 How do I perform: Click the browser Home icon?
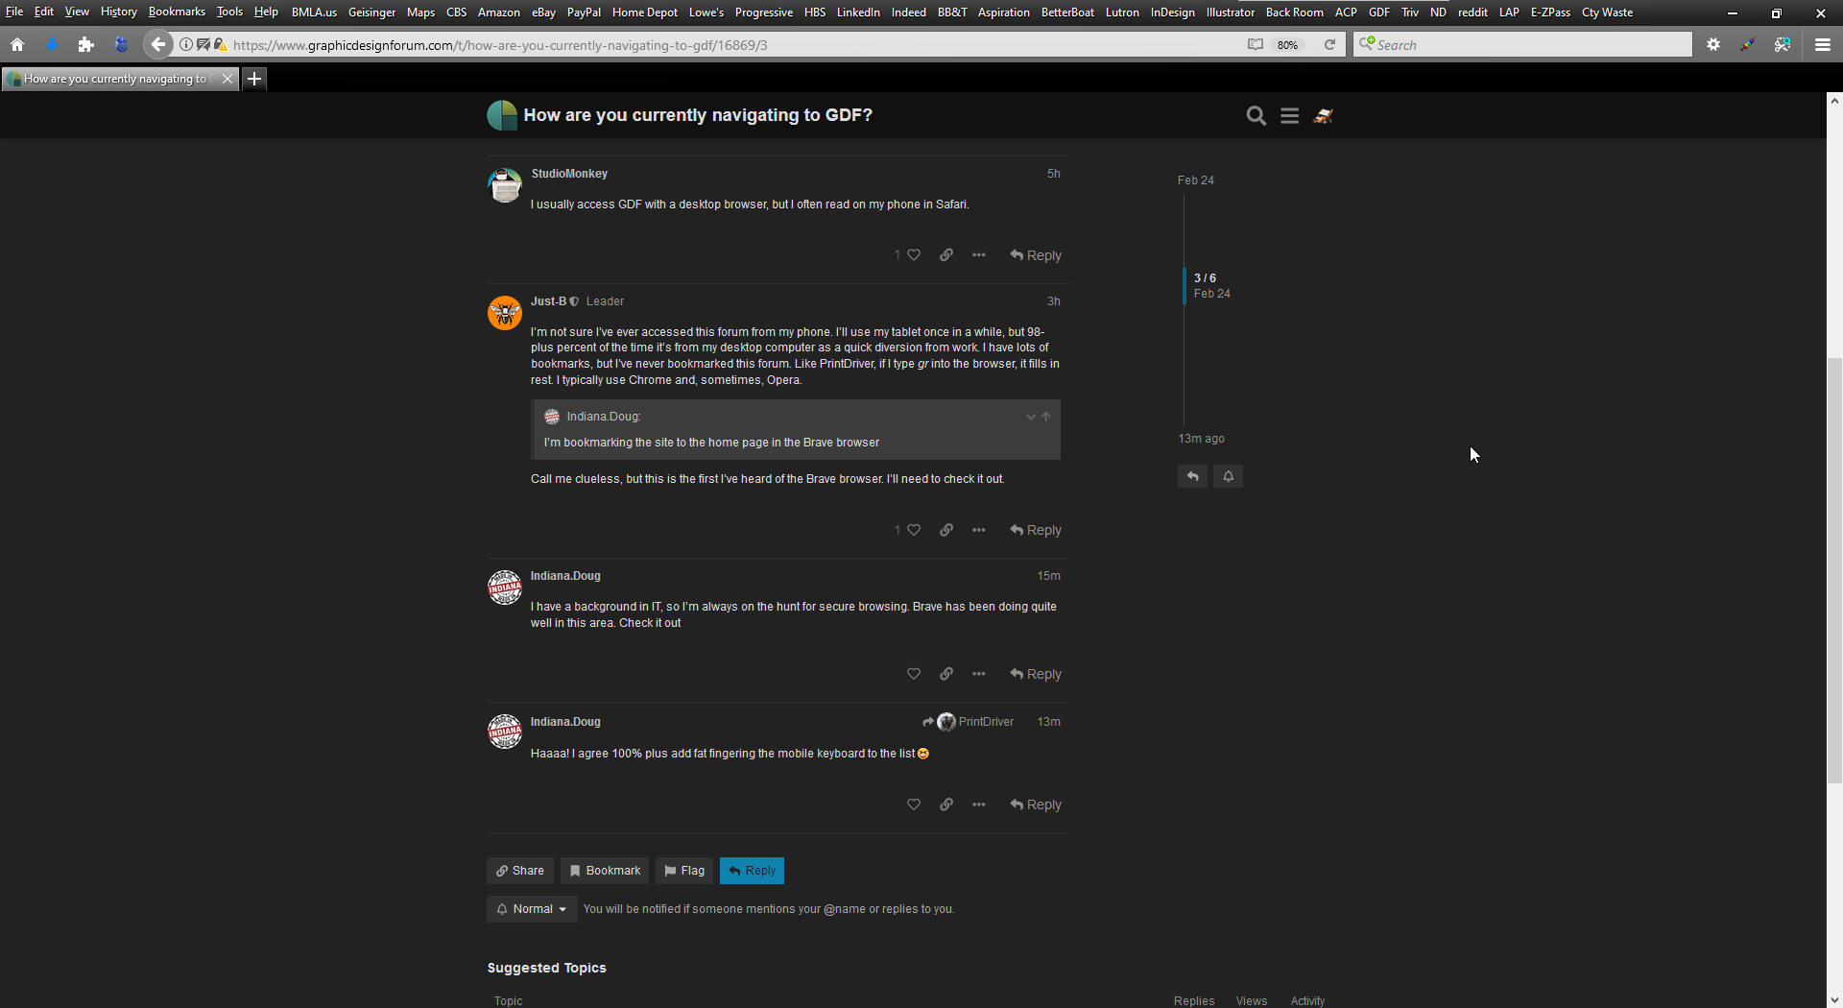[17, 44]
